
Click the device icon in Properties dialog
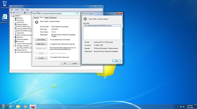(x=37, y=22)
